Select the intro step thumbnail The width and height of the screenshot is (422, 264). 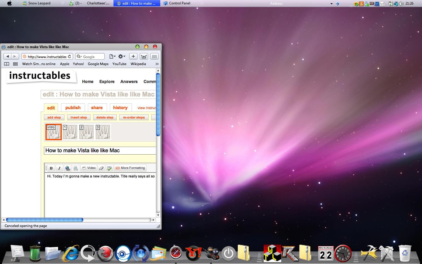(x=53, y=132)
